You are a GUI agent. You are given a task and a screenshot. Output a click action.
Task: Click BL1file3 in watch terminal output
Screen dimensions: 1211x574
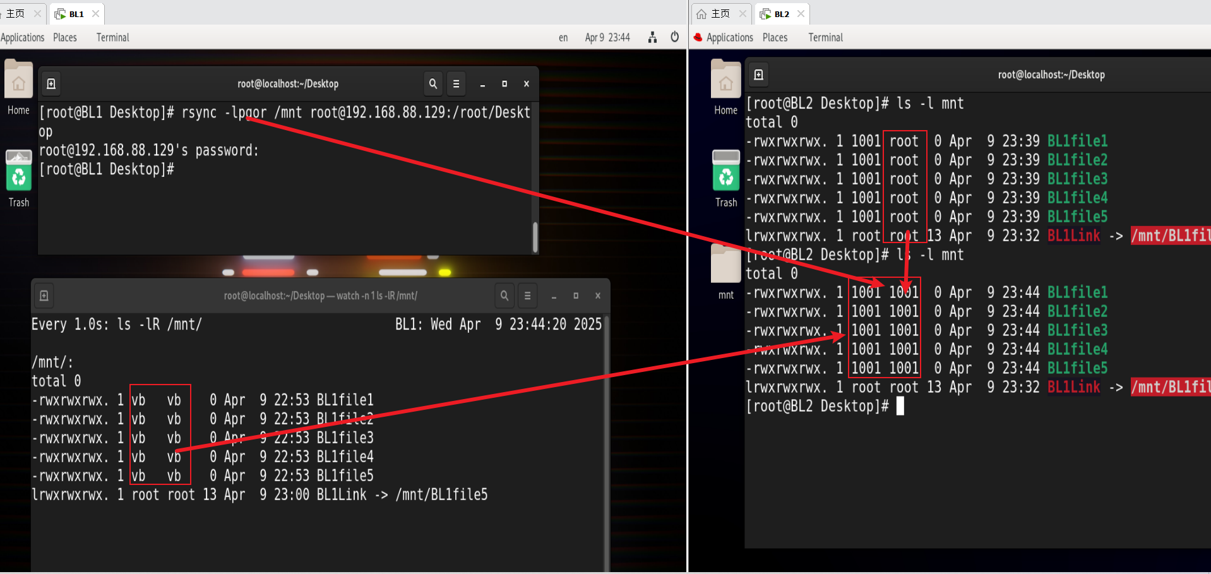345,438
